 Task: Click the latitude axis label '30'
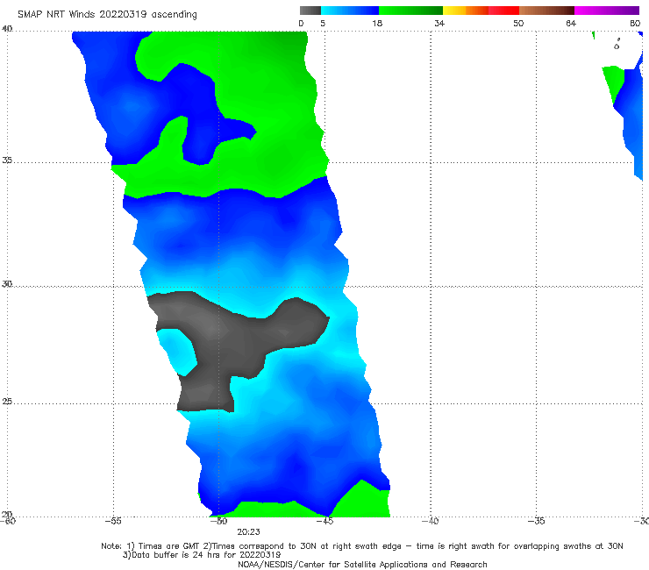7,284
